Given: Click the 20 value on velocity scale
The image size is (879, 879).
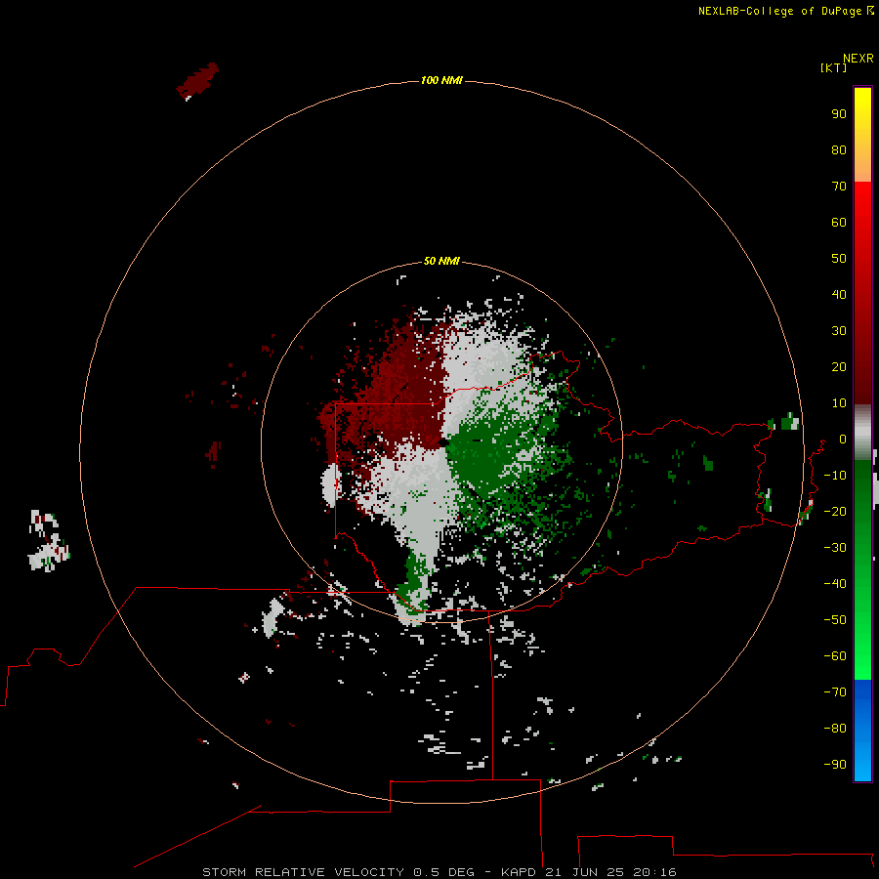Looking at the screenshot, I should click(839, 366).
